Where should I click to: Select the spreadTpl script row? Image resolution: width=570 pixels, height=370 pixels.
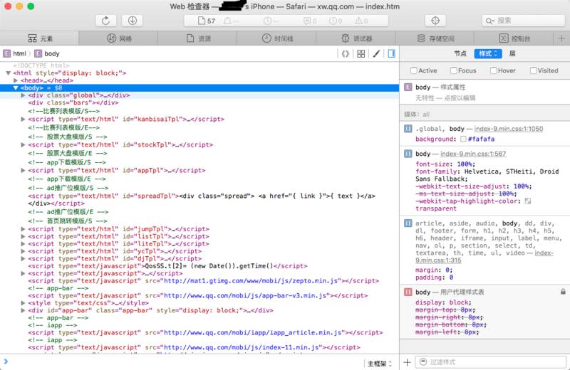click(x=199, y=200)
